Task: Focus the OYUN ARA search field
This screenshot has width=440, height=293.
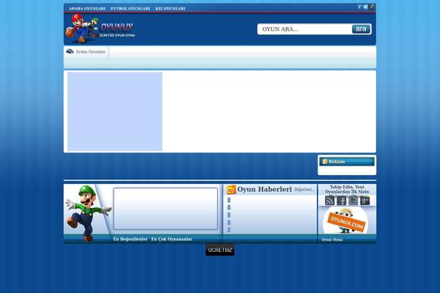Action: (x=305, y=29)
